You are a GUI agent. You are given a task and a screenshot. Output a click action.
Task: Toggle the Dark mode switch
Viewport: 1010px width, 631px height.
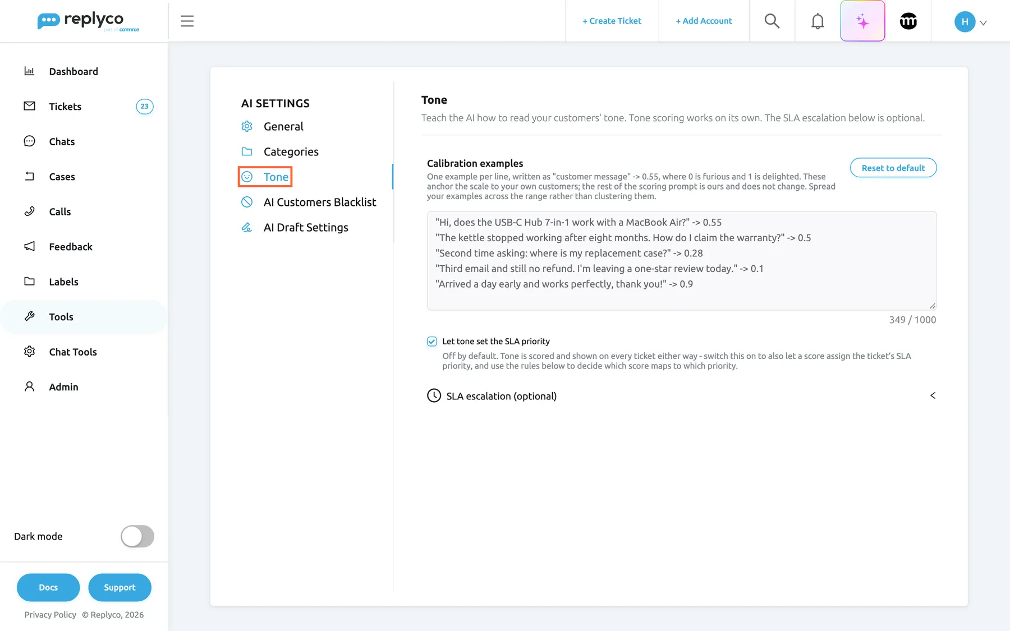click(x=137, y=536)
